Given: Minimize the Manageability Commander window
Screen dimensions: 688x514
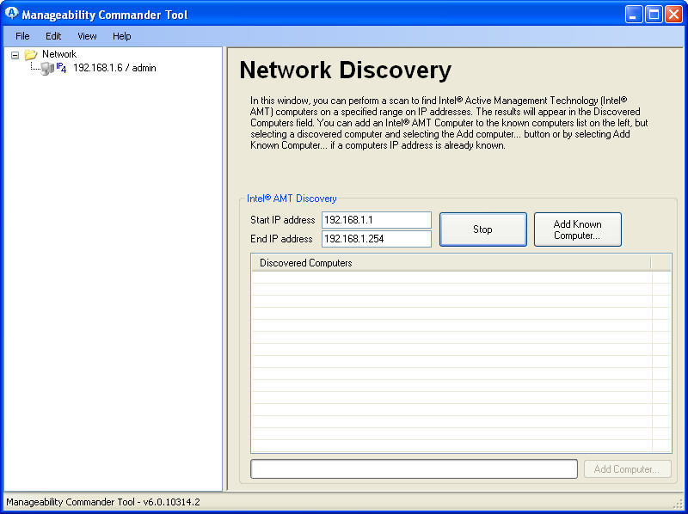Looking at the screenshot, I should pos(633,14).
